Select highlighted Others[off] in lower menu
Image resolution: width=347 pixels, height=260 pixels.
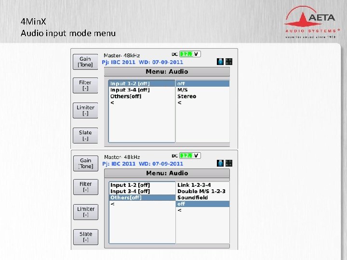tap(142, 198)
